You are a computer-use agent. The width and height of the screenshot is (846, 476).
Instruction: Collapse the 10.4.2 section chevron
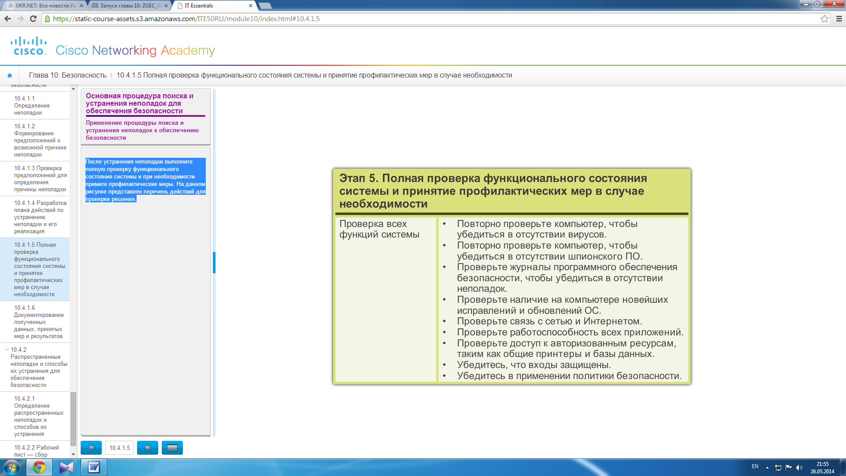coord(7,349)
